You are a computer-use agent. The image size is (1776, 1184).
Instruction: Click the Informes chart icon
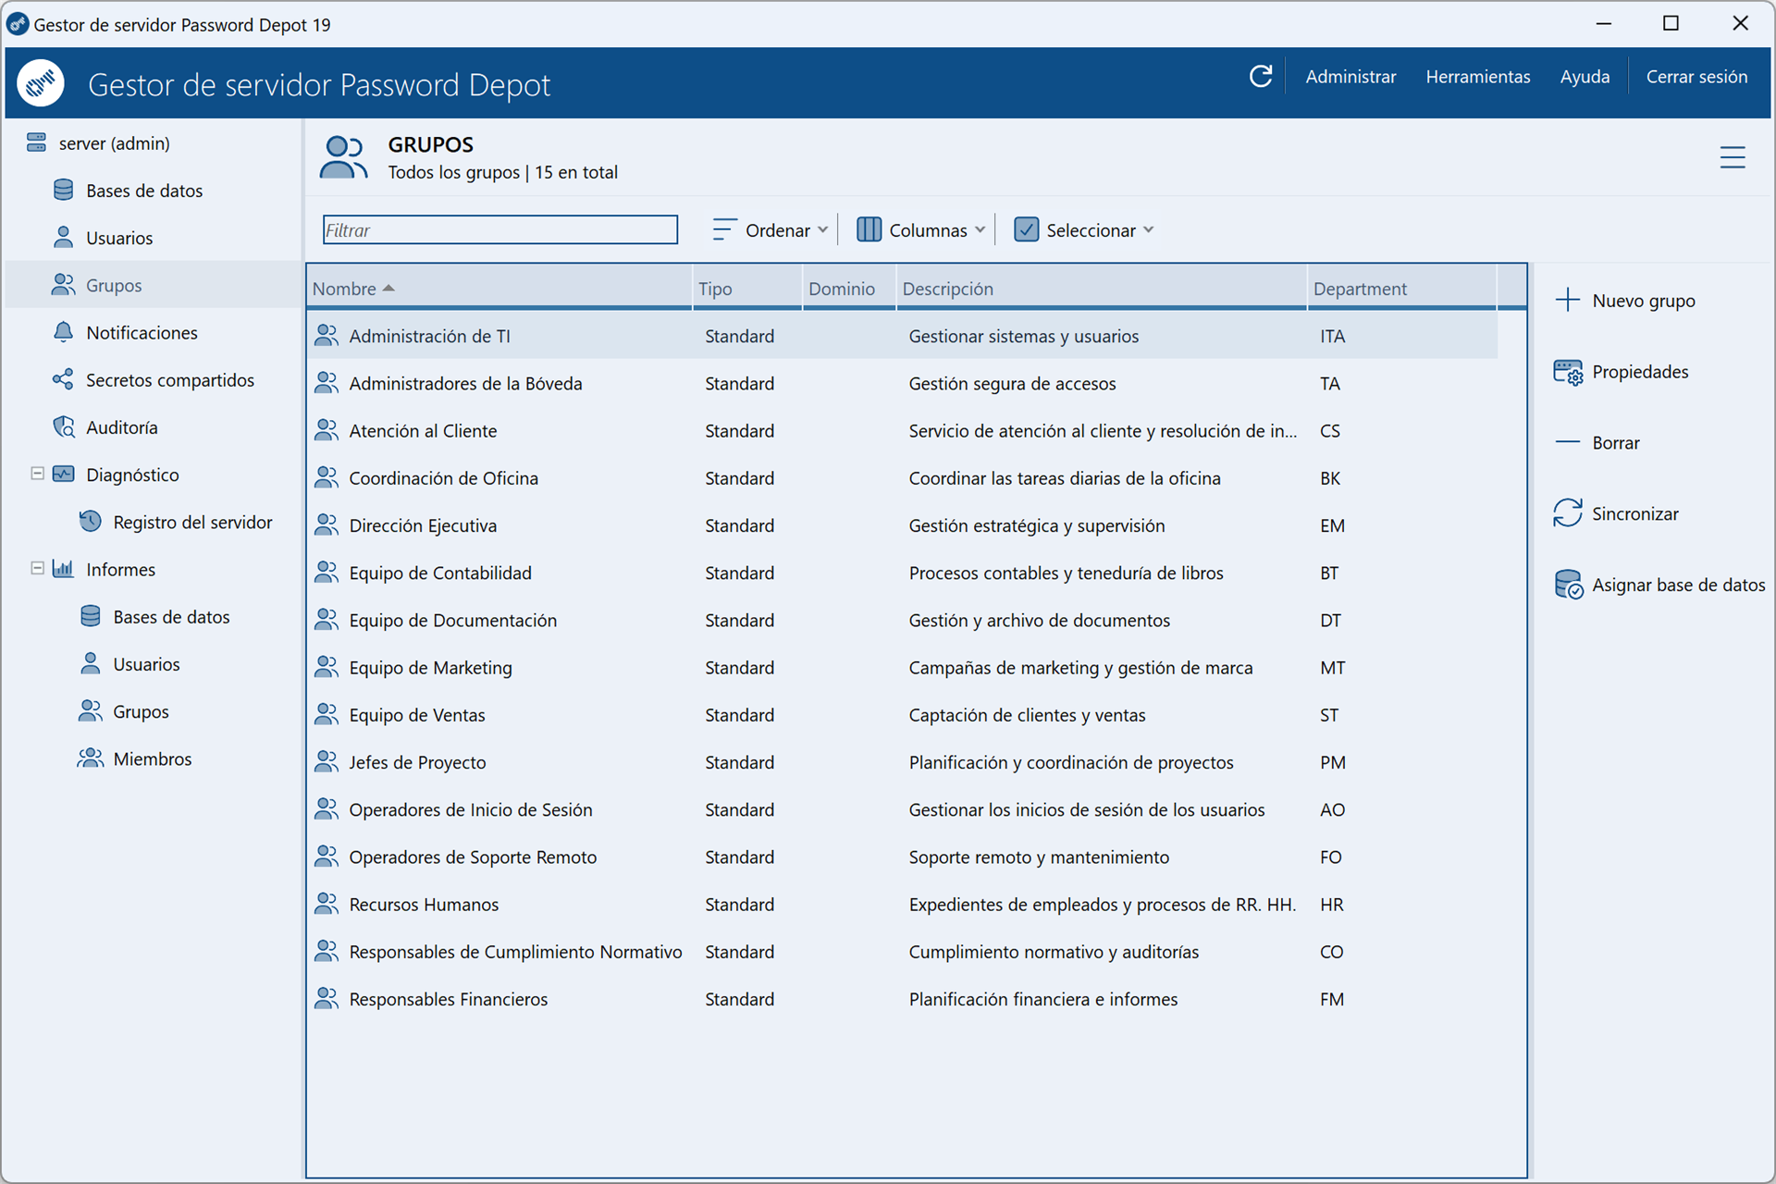coord(63,569)
